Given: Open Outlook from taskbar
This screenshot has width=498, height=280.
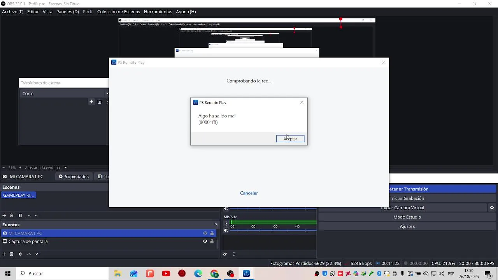Looking at the screenshot, I should [x=134, y=274].
